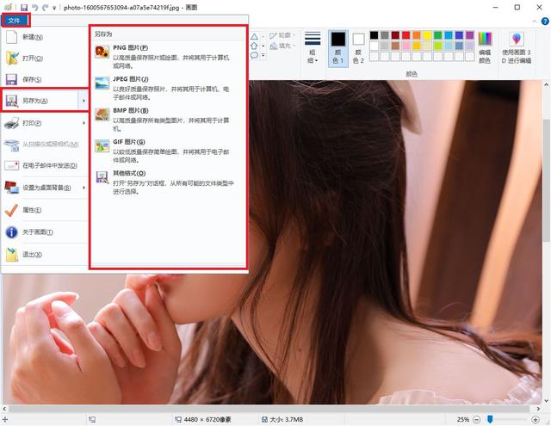
Task: Open the 粗细 line thickness dropdown
Action: [x=313, y=48]
